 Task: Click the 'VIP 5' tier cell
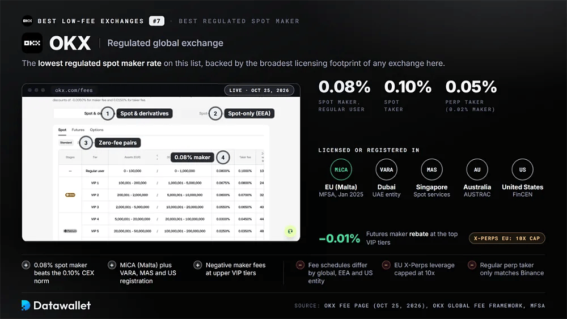tap(95, 231)
